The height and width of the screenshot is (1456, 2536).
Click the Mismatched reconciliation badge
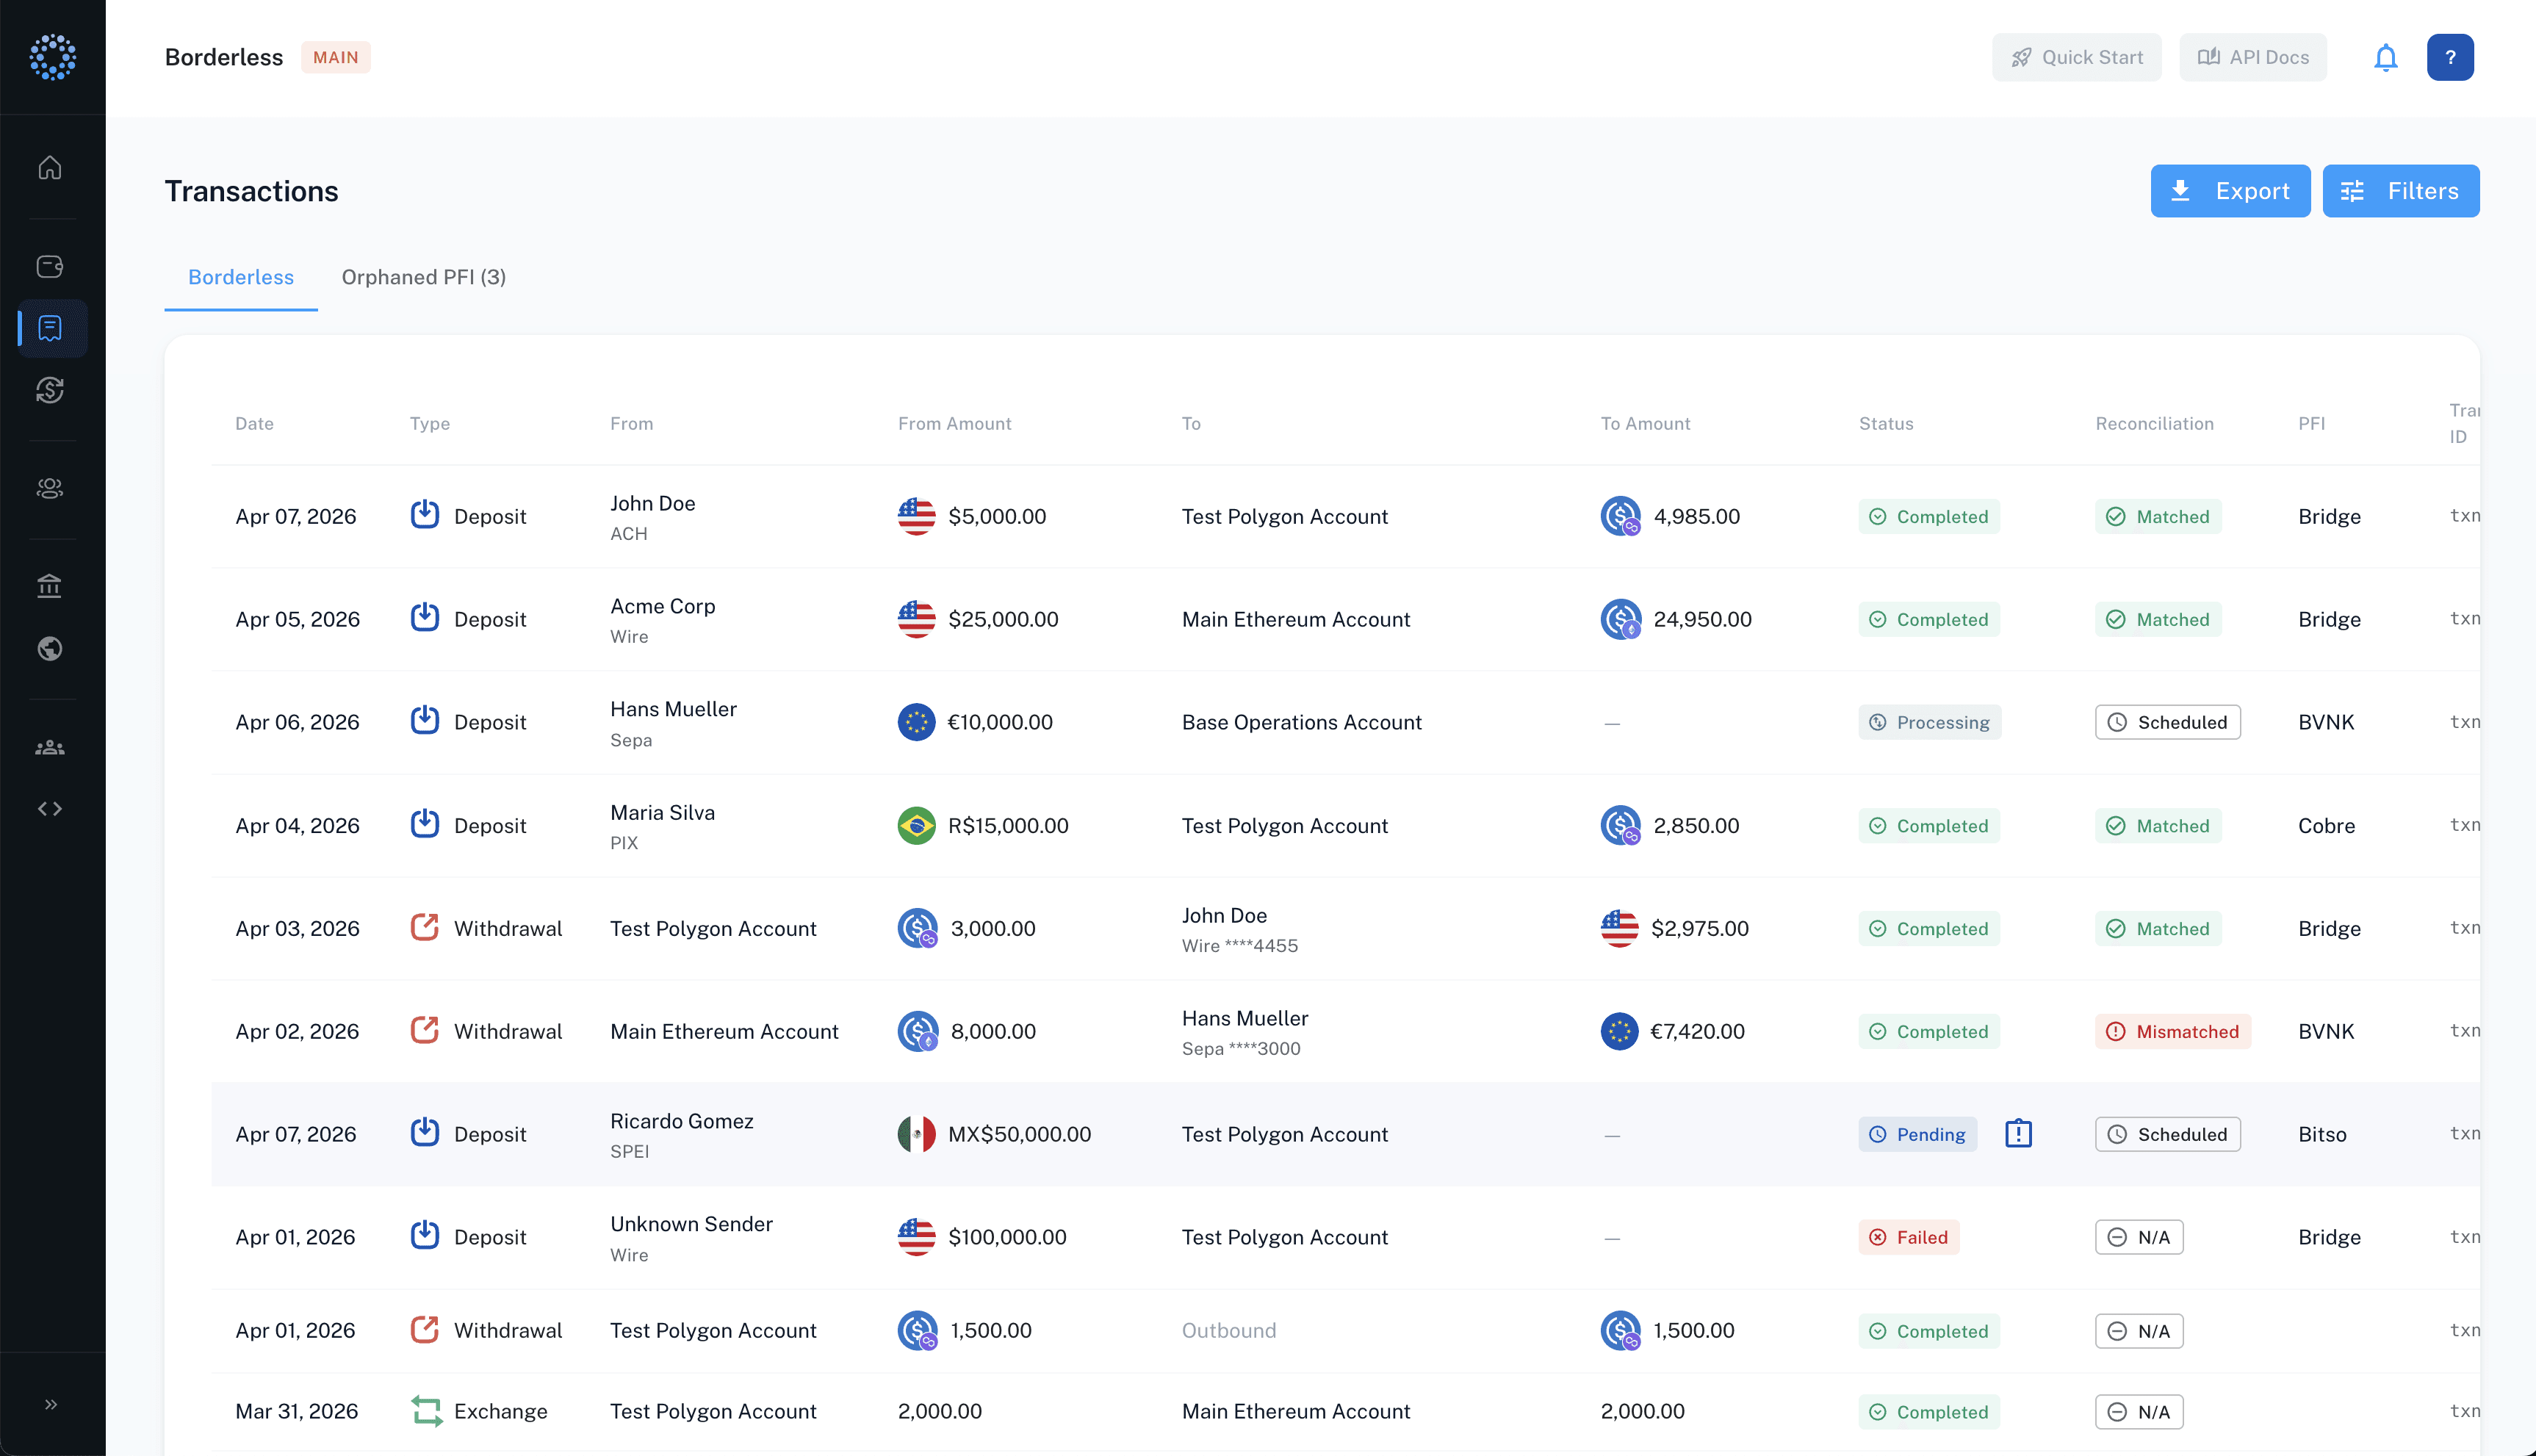[x=2172, y=1031]
